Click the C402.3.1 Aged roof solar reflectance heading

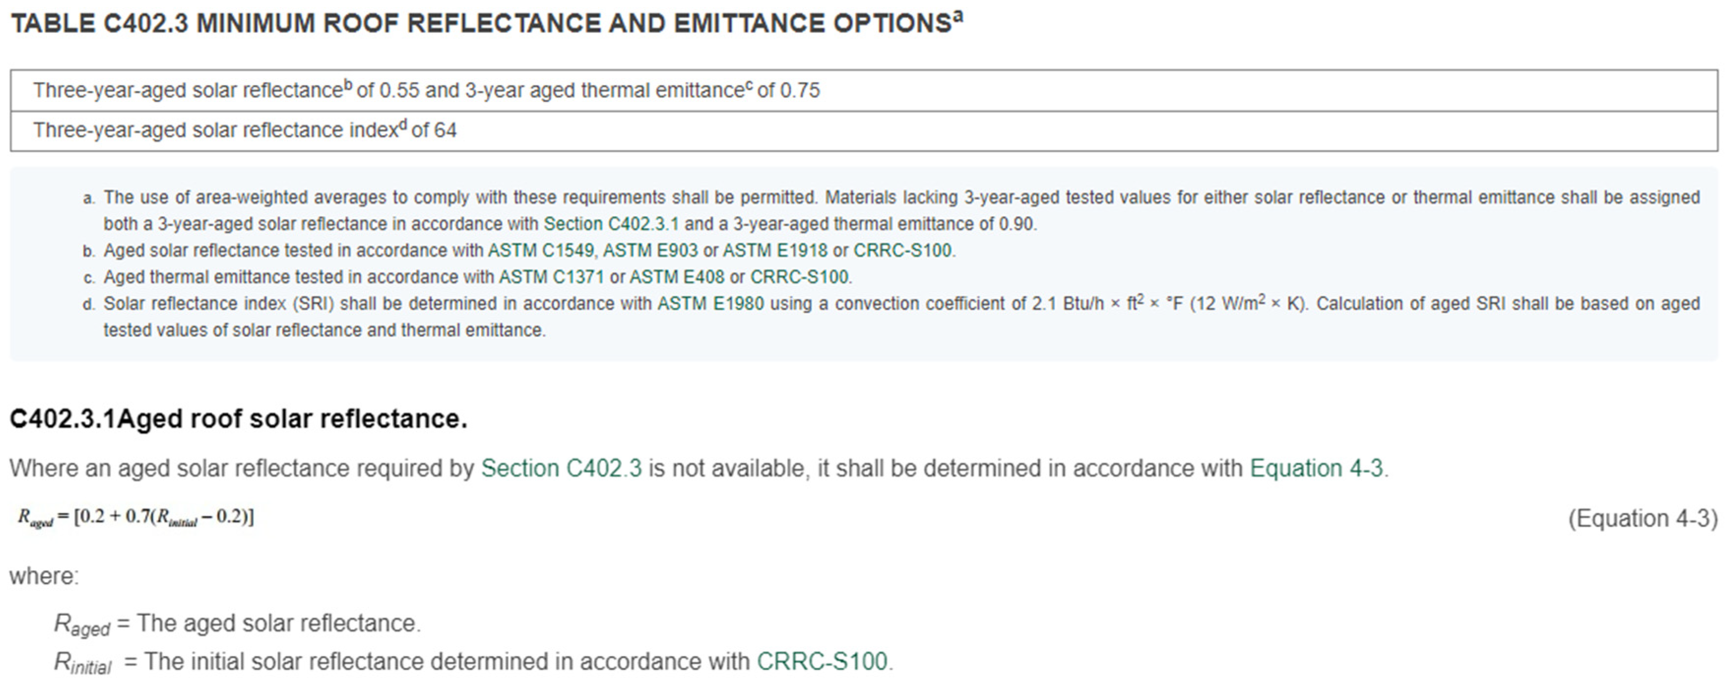[238, 419]
